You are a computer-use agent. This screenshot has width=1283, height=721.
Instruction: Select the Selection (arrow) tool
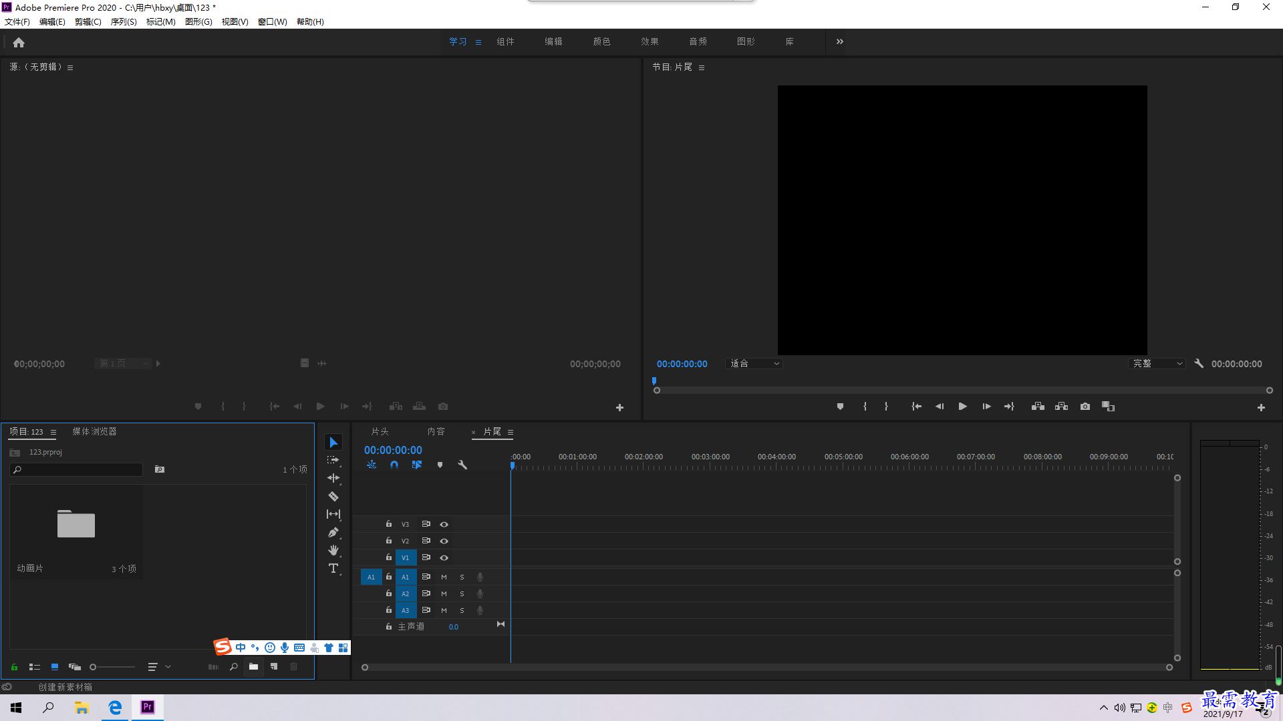pyautogui.click(x=333, y=443)
